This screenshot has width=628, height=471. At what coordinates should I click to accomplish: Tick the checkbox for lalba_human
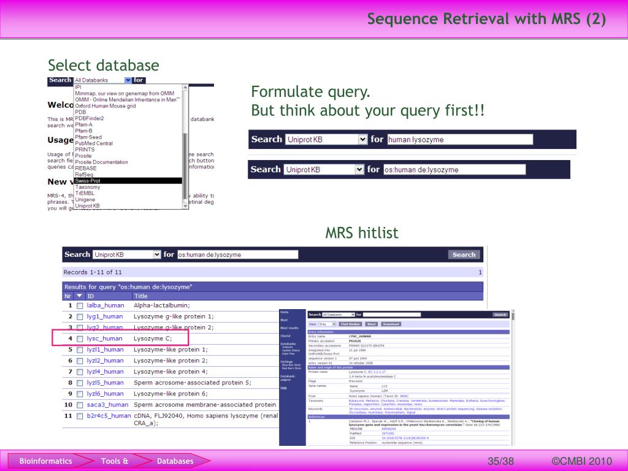coord(80,305)
